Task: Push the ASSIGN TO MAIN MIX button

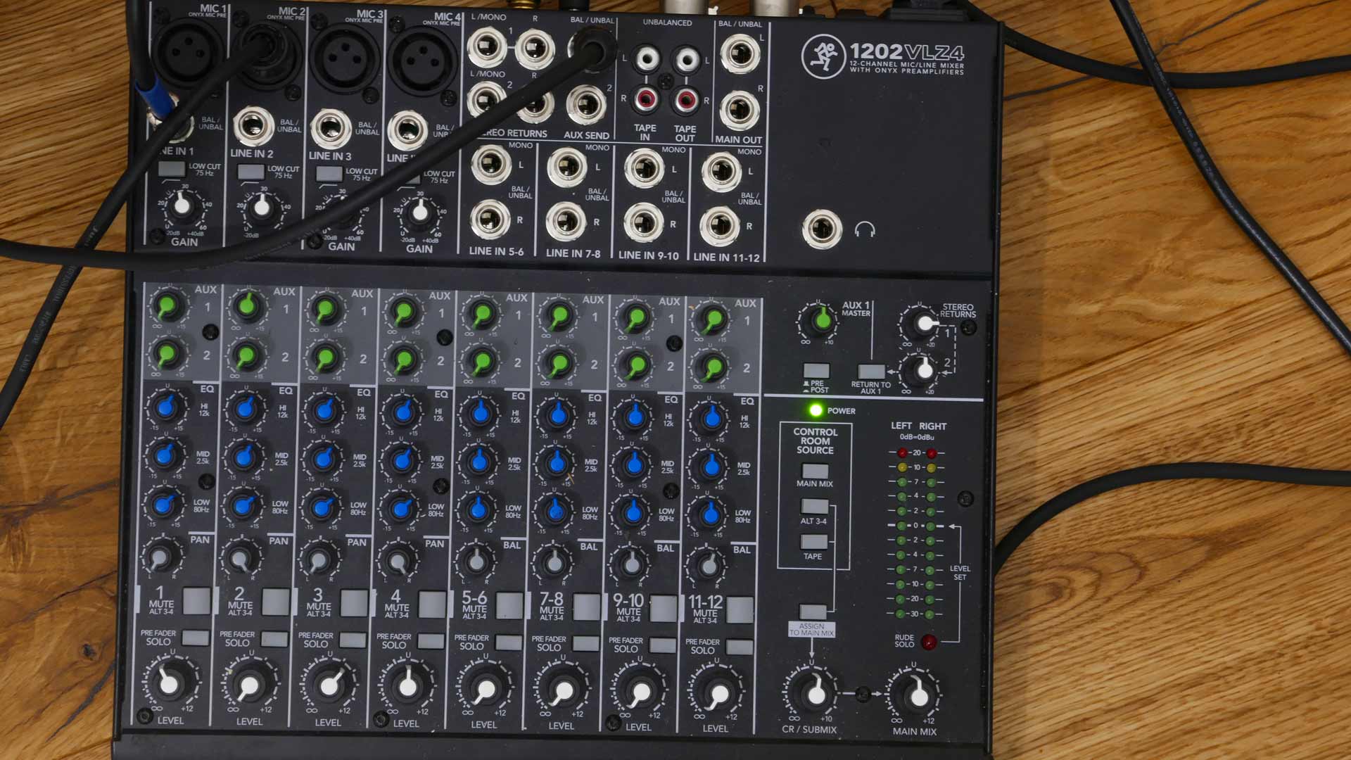Action: [x=813, y=612]
